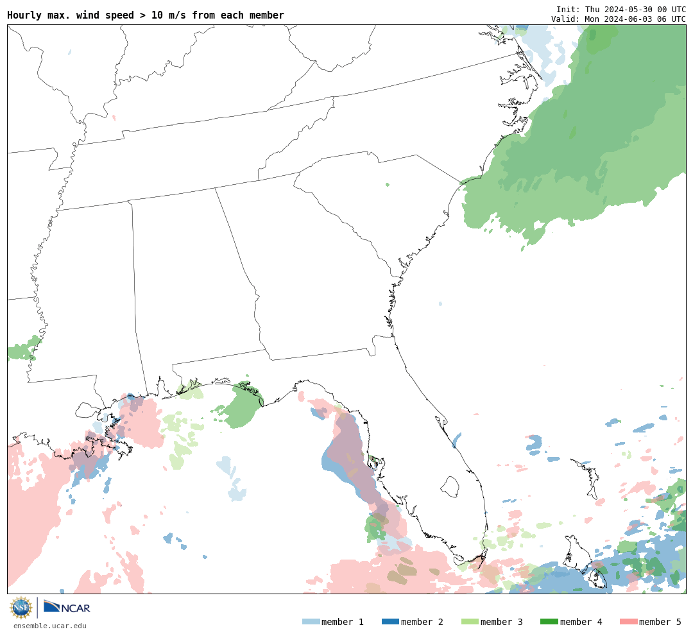This screenshot has width=693, height=634.
Task: Click the member 1 light blue legend swatch
Action: (x=311, y=622)
